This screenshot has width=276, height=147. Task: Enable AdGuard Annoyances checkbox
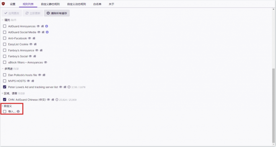point(5,26)
